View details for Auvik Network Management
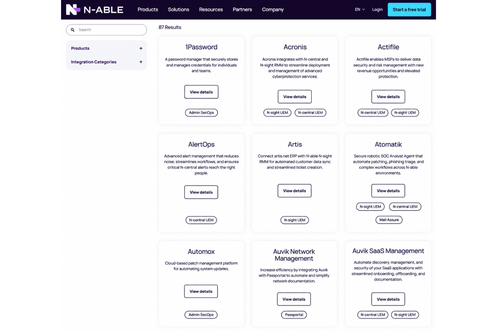Image resolution: width=497 pixels, height=331 pixels. tap(294, 299)
